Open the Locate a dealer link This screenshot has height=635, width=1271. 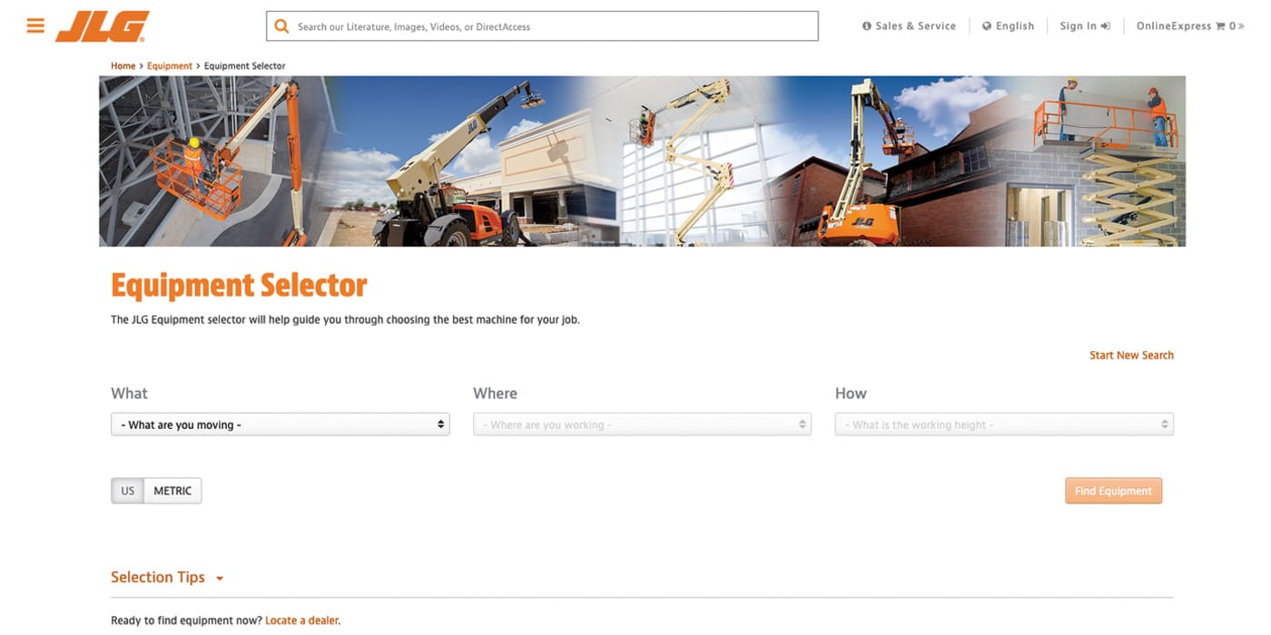301,621
